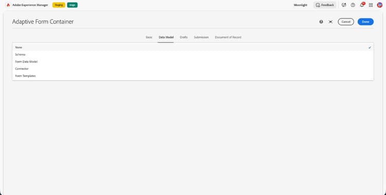Click the Feedback button
Screen dimensions: 386x195
click(325, 5)
